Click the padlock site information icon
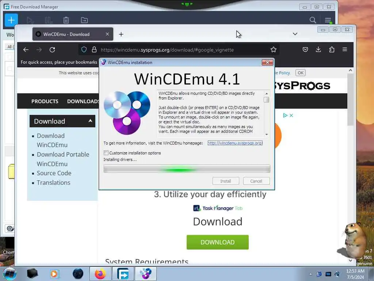Viewport: 374px width, 281px height. point(94,50)
